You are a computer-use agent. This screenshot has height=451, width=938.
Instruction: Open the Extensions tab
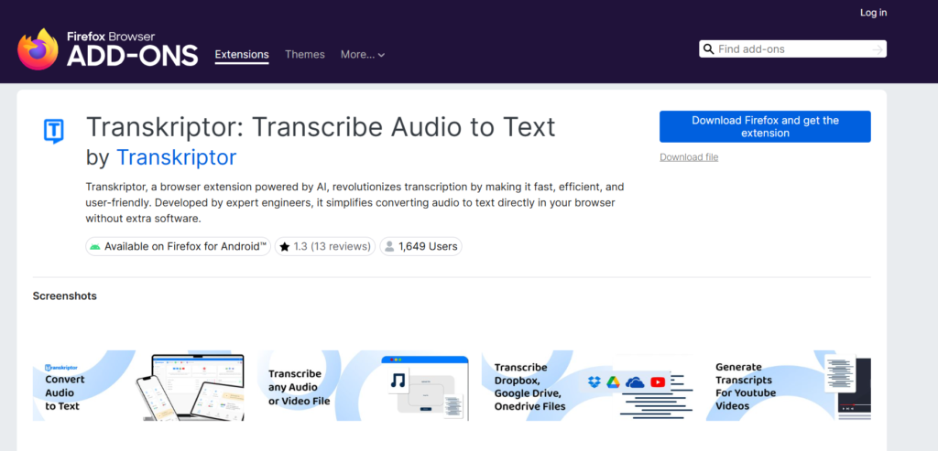point(242,54)
